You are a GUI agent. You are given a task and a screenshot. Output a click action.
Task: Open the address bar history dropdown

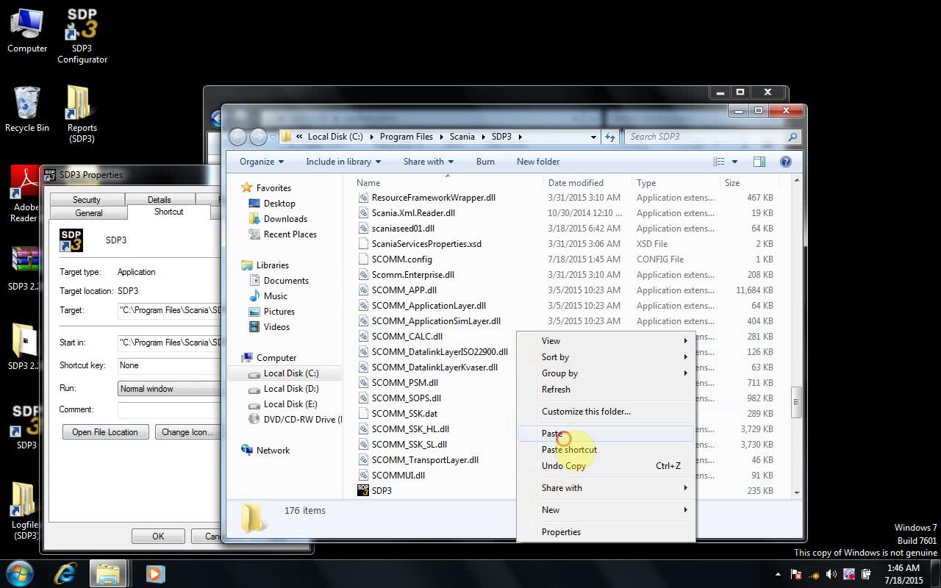pyautogui.click(x=593, y=137)
